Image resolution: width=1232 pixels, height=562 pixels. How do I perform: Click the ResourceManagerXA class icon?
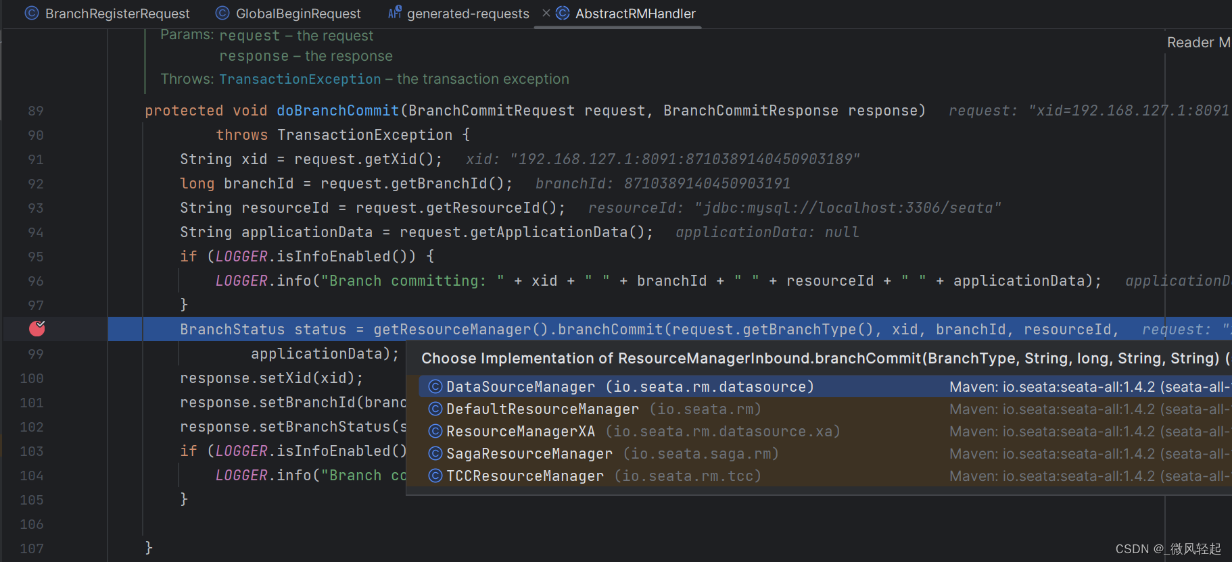435,431
